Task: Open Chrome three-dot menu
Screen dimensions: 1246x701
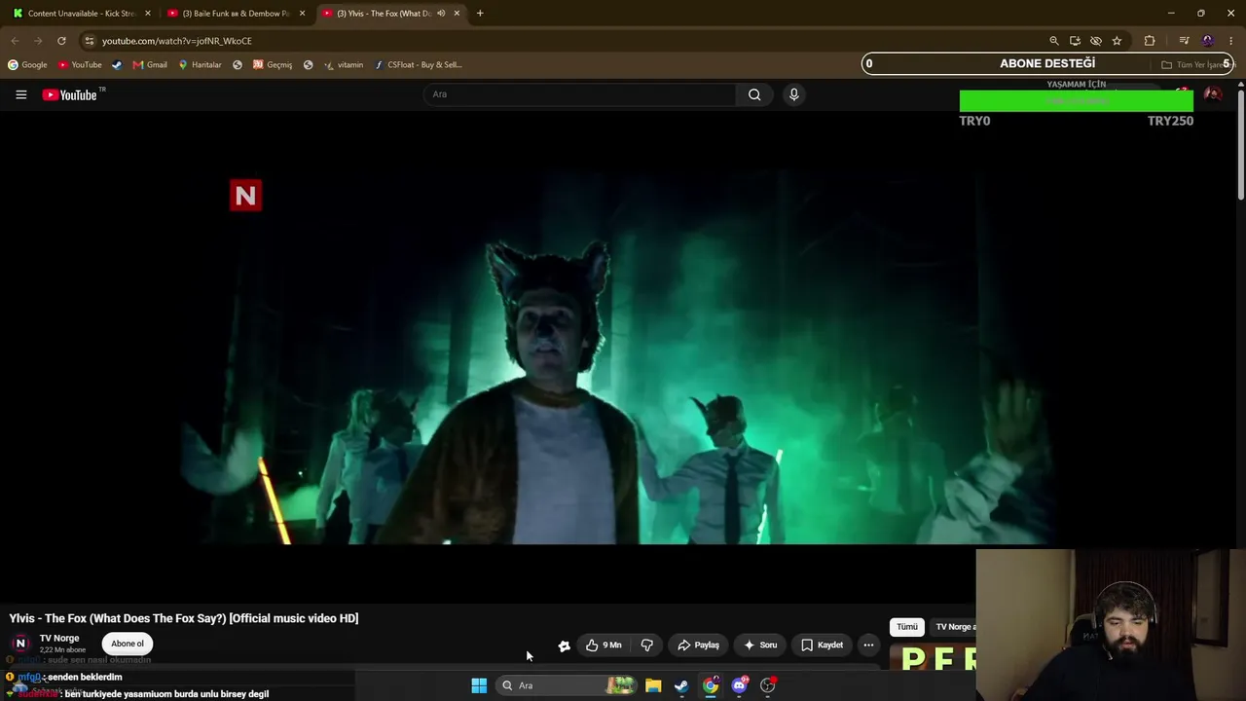Action: (x=1231, y=41)
